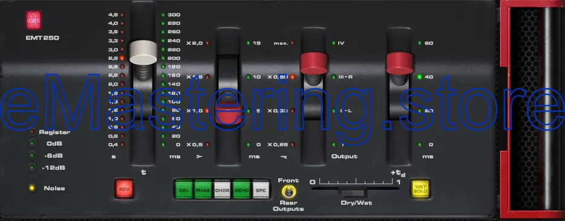This screenshot has width=565, height=221.
Task: Click the red predelay lever near 60 ms
Action: pos(399,63)
